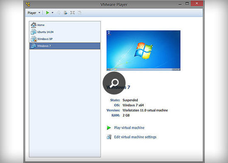Screen dimensions: 228x163
Task: Click the magnifier zoom overlay icon
Action: coord(114,83)
